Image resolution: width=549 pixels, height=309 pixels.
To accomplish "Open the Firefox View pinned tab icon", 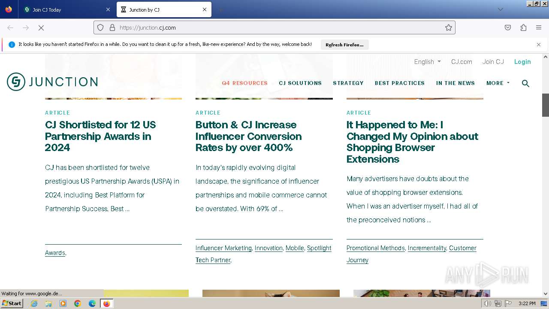I will click(9, 9).
